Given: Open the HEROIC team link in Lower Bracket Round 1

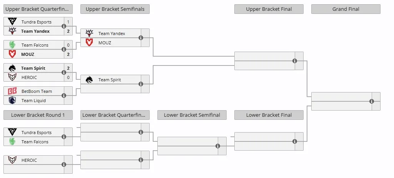Looking at the screenshot, I should click(29, 160).
